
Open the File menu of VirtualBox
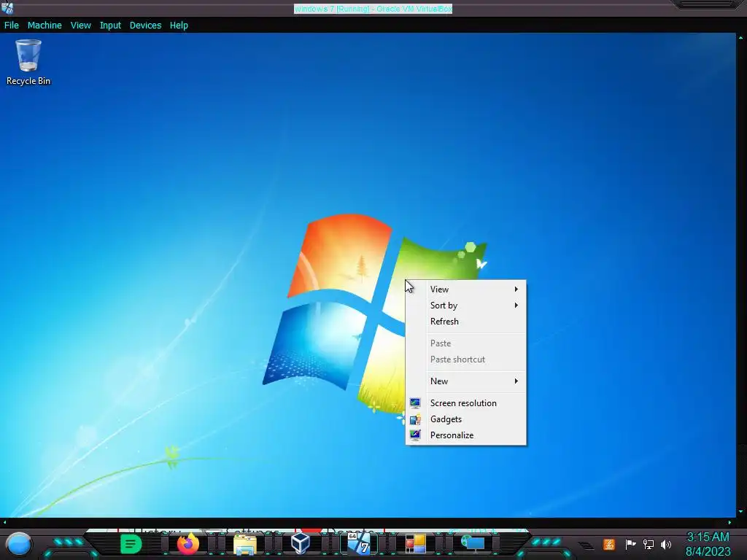(12, 26)
